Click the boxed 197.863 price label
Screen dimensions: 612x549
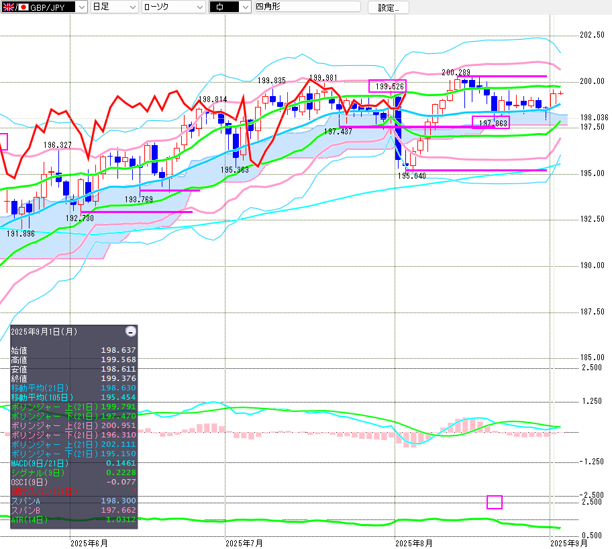[491, 122]
